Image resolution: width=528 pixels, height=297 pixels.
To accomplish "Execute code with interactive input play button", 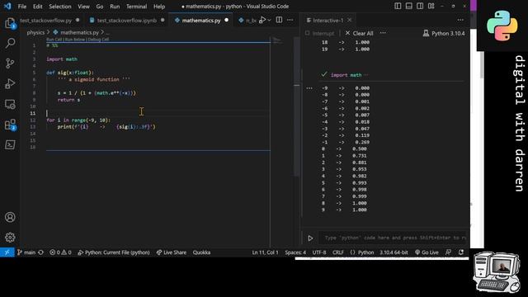I will click(x=310, y=238).
